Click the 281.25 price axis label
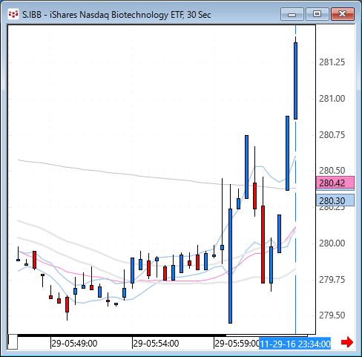 tap(332, 62)
